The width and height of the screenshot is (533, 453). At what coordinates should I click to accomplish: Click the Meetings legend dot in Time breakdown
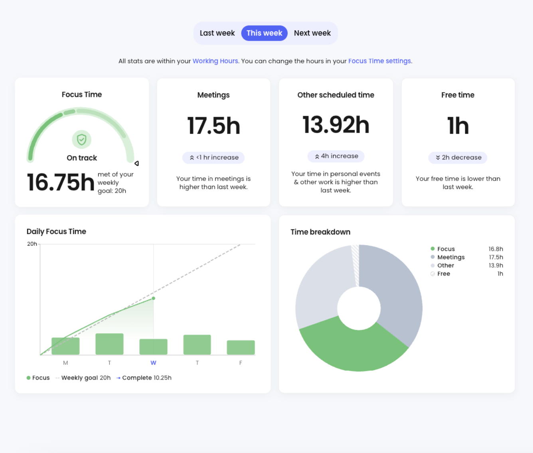(x=432, y=257)
